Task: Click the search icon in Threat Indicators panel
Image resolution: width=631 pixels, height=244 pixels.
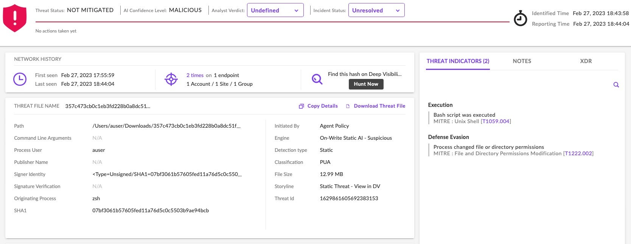Action: coord(616,85)
